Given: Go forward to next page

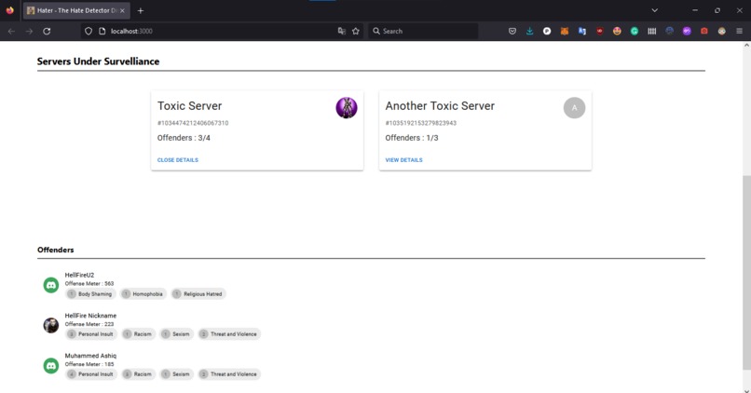Looking at the screenshot, I should 29,31.
